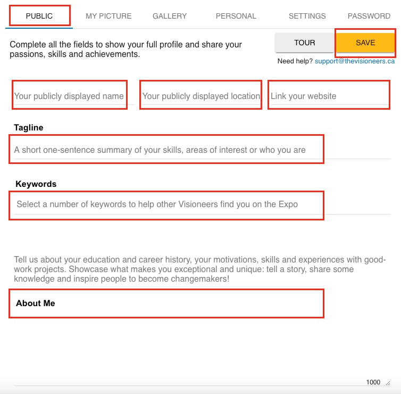This screenshot has height=394, width=401.
Task: Select the PERSONAL tab
Action: [x=236, y=16]
